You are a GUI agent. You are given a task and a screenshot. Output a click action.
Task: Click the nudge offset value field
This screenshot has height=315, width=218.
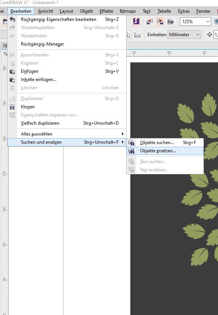[x=216, y=35]
